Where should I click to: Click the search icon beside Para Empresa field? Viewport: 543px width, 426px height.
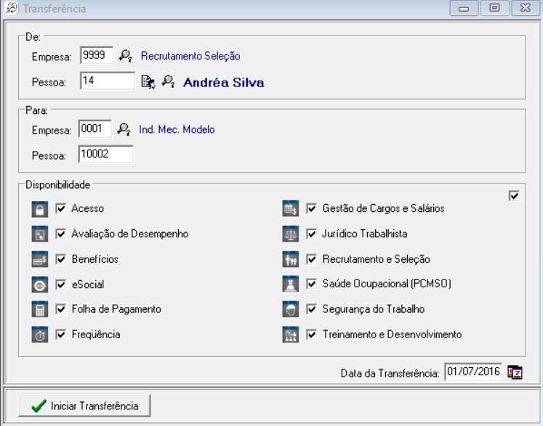pyautogui.click(x=124, y=130)
